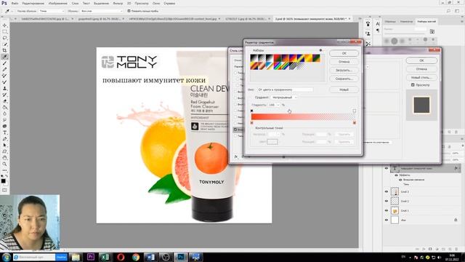Screen dimensions: 465x262
Task: Open Excel from taskbar
Action: tap(105, 257)
